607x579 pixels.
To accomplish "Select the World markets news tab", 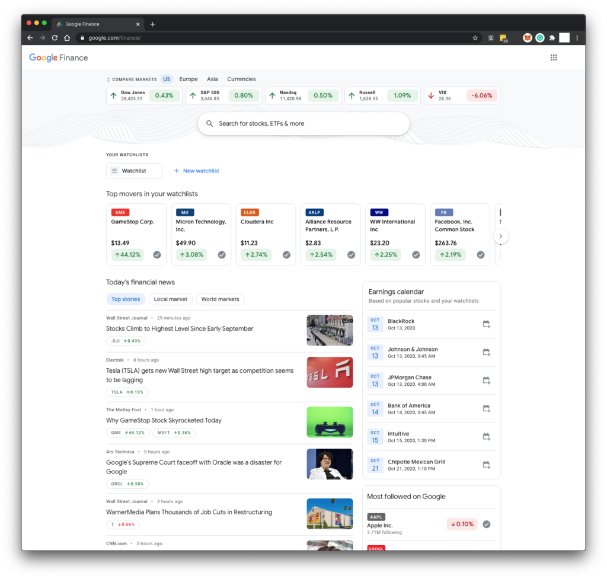I will coord(220,299).
